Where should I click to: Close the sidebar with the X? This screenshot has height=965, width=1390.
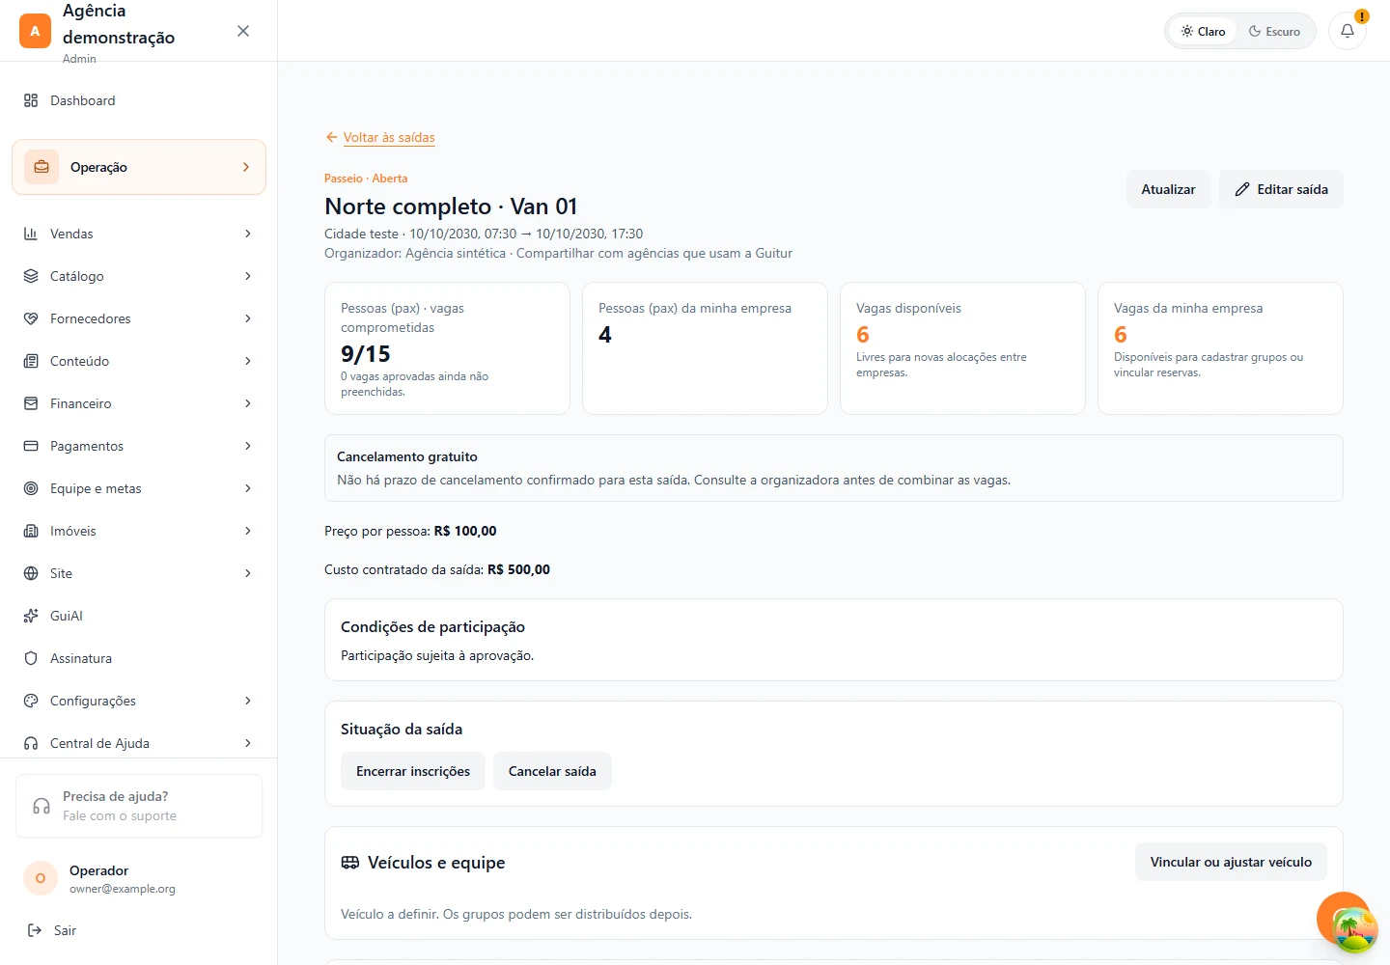[243, 31]
